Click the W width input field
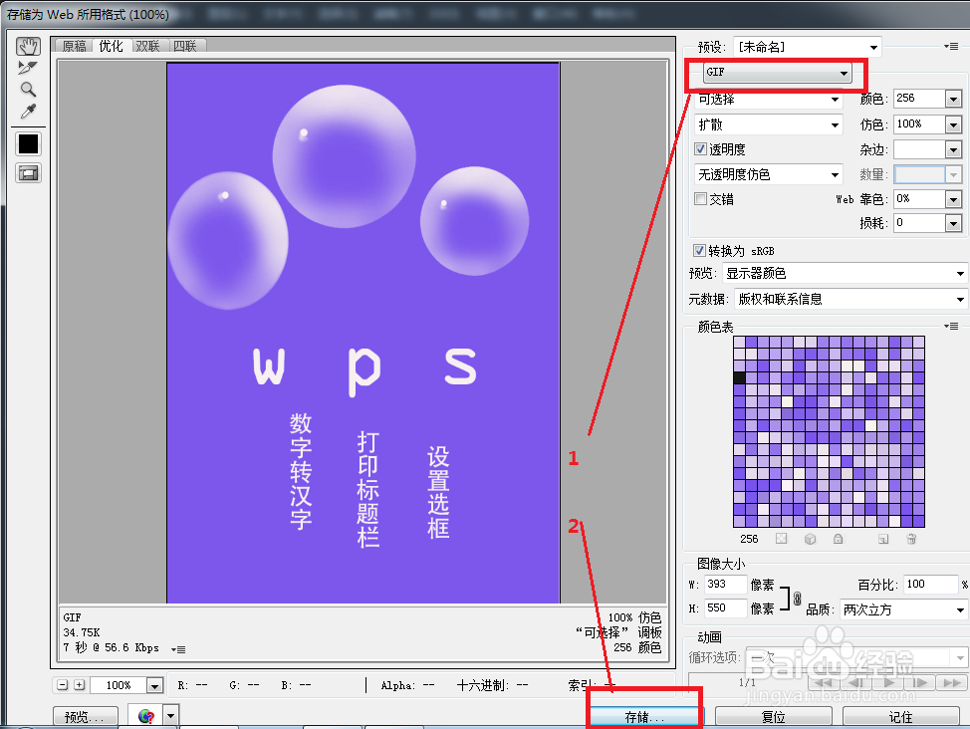Image resolution: width=970 pixels, height=729 pixels. pyautogui.click(x=725, y=585)
